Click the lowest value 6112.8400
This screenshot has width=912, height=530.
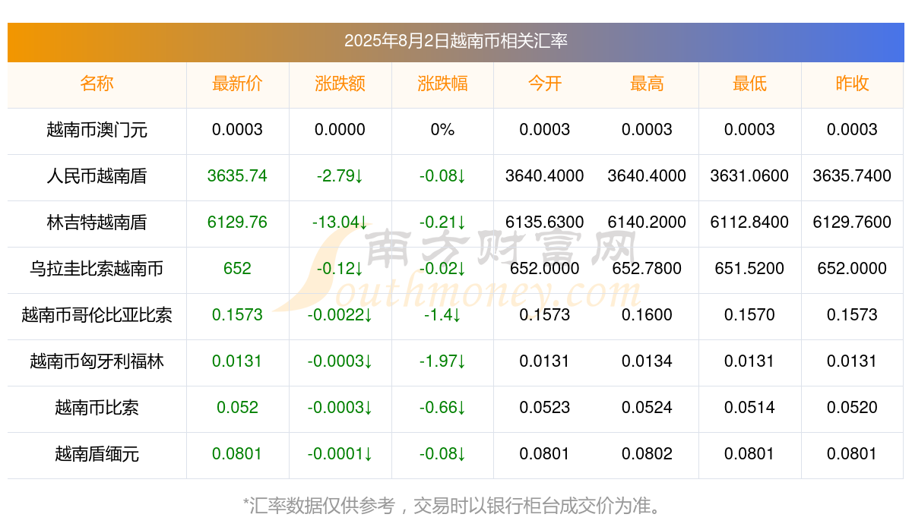point(749,222)
